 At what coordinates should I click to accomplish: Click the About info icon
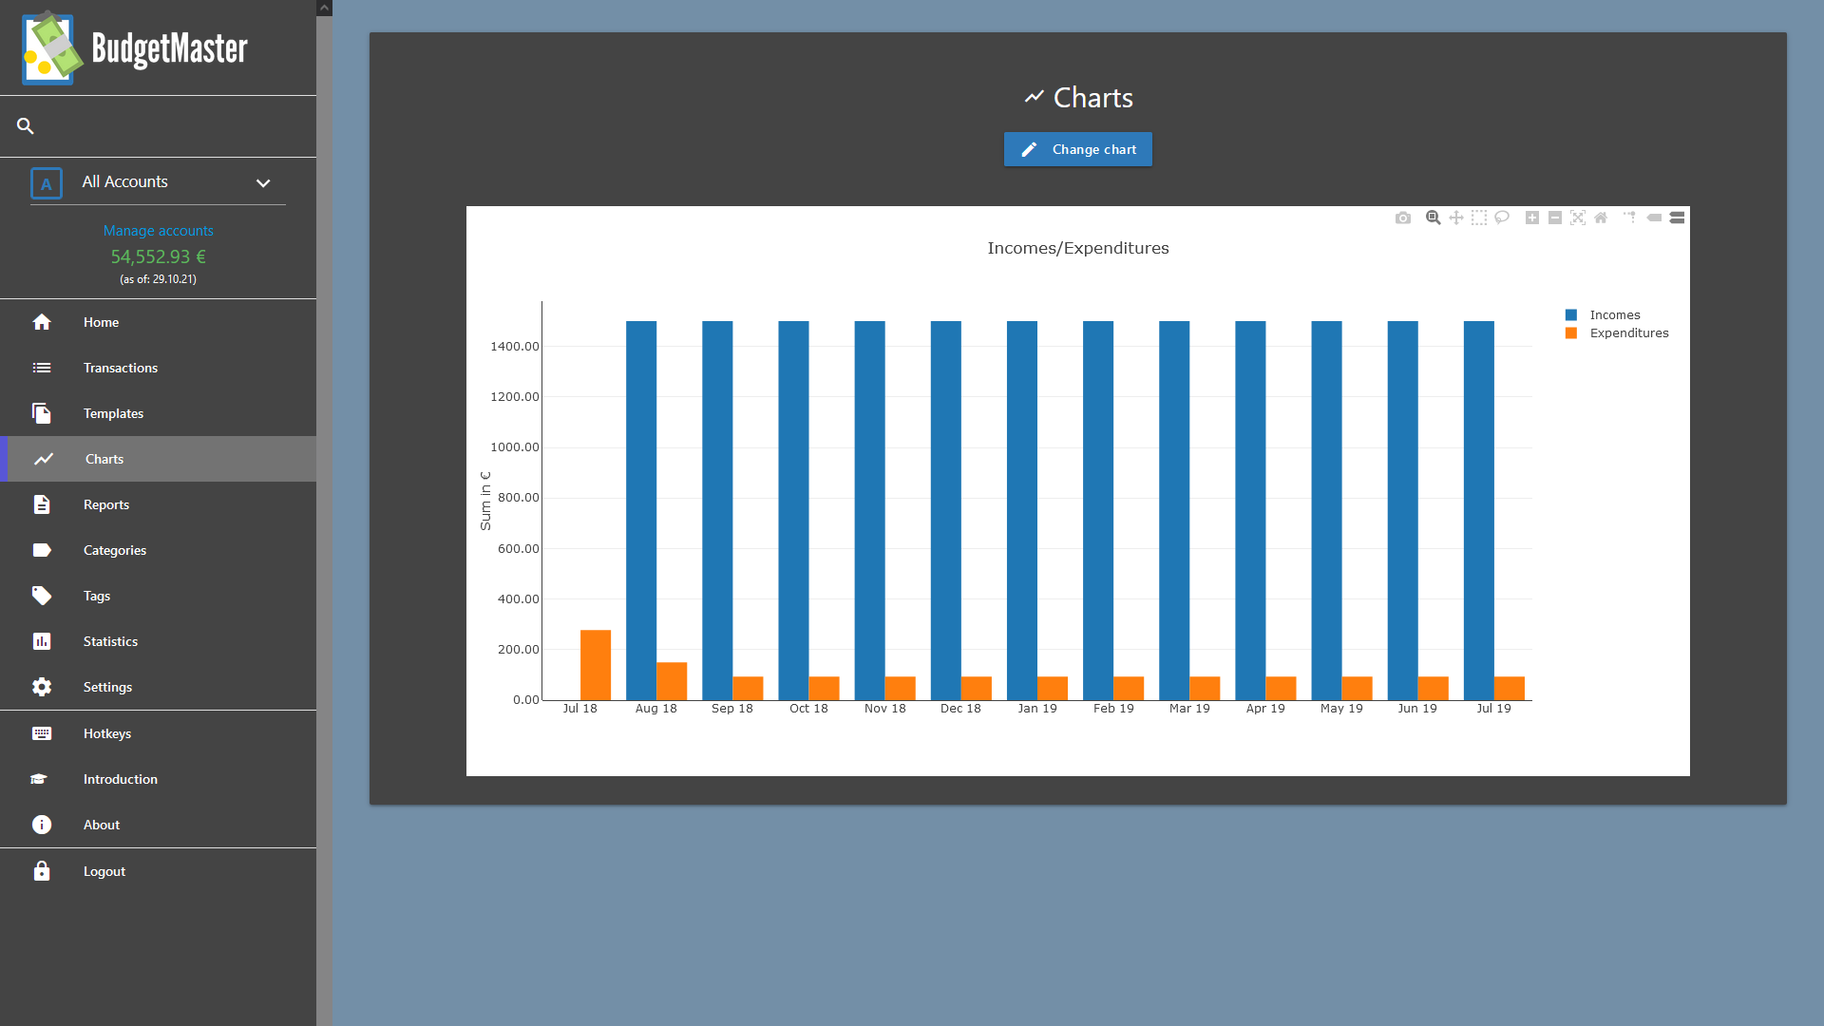pyautogui.click(x=42, y=825)
